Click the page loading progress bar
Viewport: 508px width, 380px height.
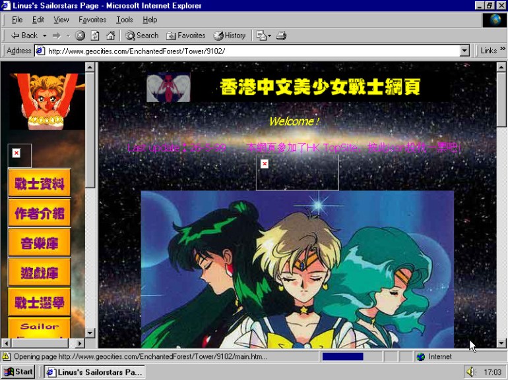click(351, 356)
